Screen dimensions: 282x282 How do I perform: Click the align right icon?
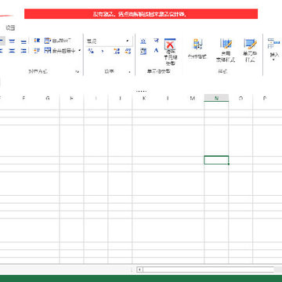pos(23,51)
